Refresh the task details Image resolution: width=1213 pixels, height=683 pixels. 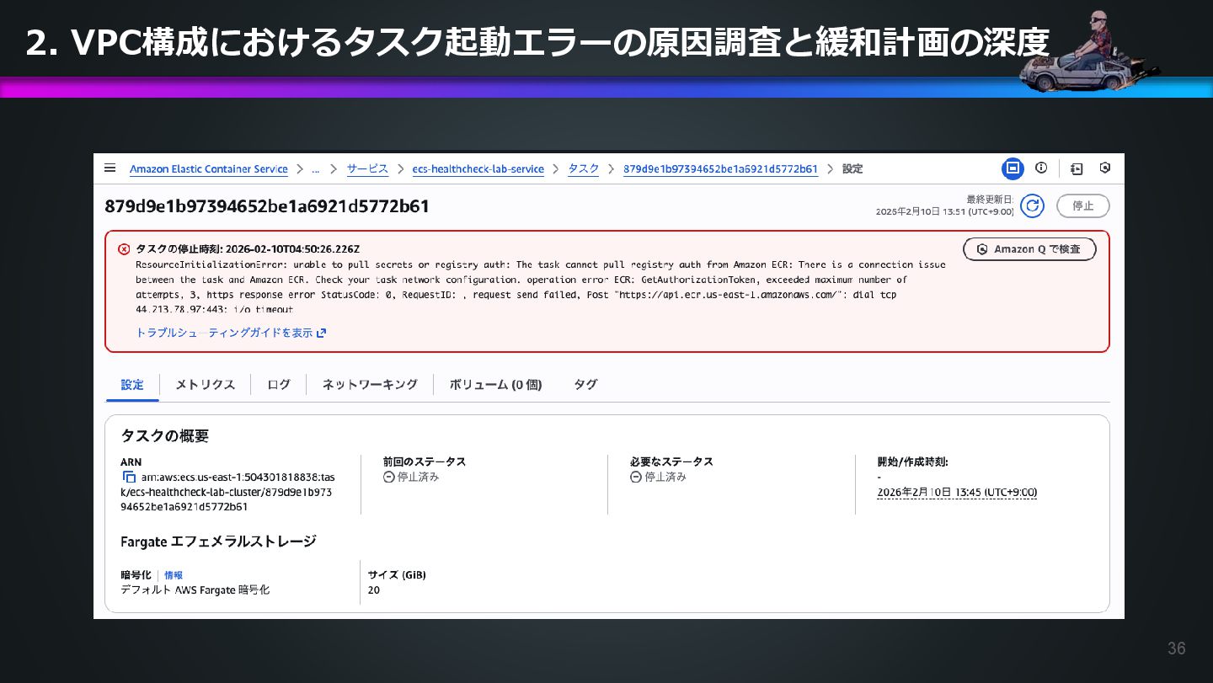pos(1032,205)
